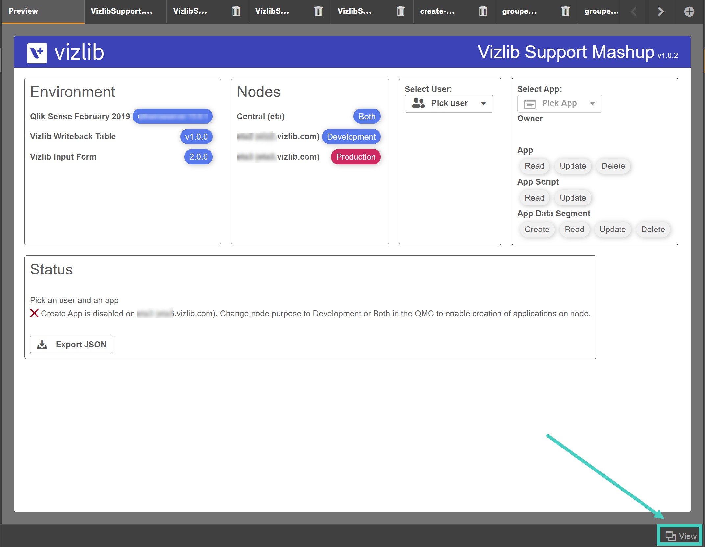Click the Read chip under App Data Segment
The width and height of the screenshot is (705, 547).
click(574, 229)
